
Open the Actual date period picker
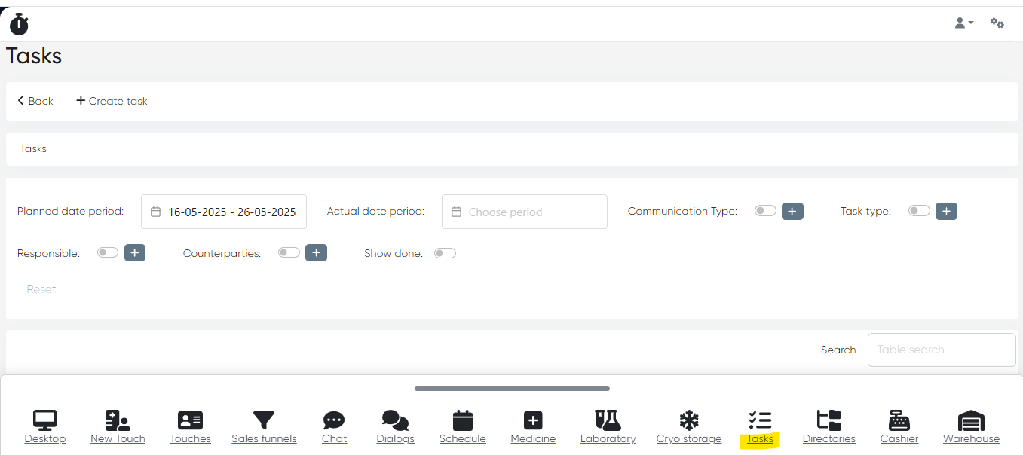coord(524,212)
